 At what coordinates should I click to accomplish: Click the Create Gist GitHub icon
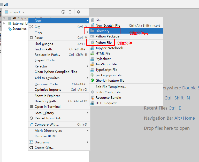(x=31, y=148)
